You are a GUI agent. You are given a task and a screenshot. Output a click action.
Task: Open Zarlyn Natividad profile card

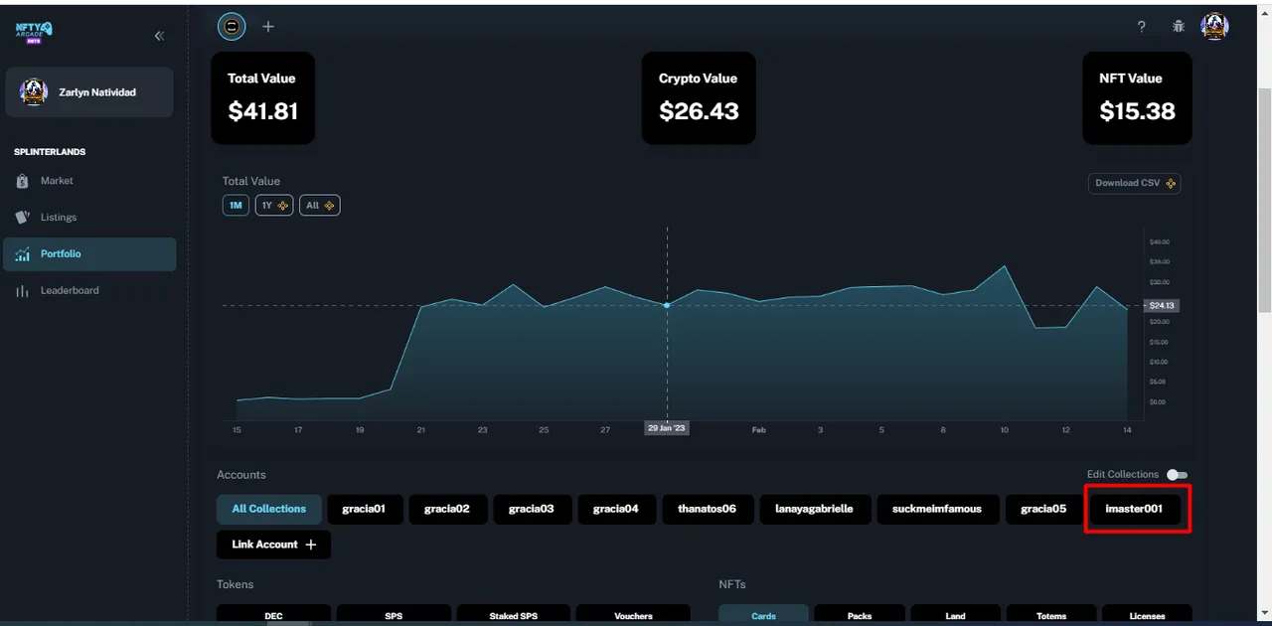tap(89, 92)
